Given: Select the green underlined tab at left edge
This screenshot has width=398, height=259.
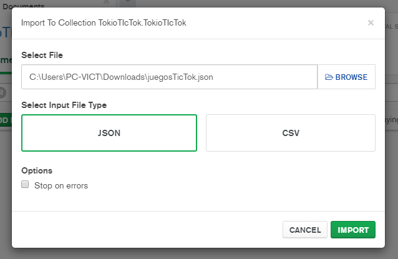Looking at the screenshot, I should (5, 60).
